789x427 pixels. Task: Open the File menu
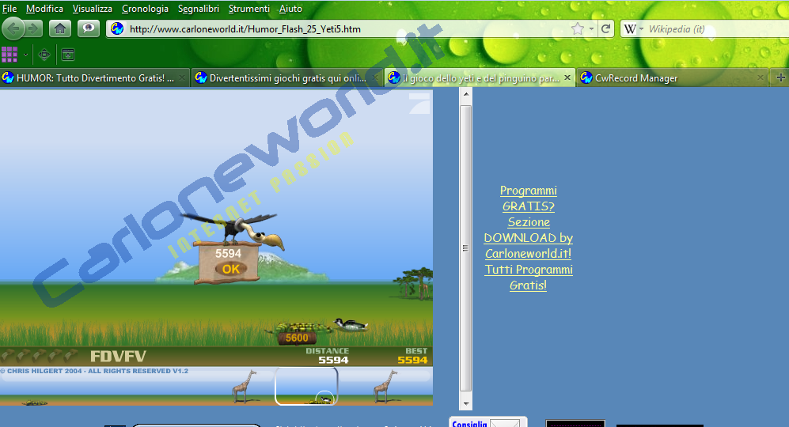click(9, 9)
